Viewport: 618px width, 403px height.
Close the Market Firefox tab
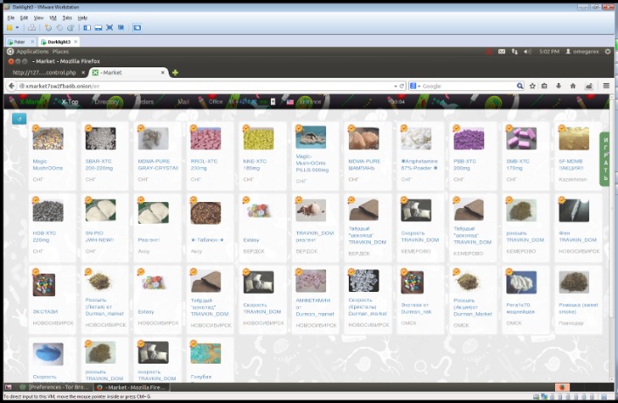[163, 73]
